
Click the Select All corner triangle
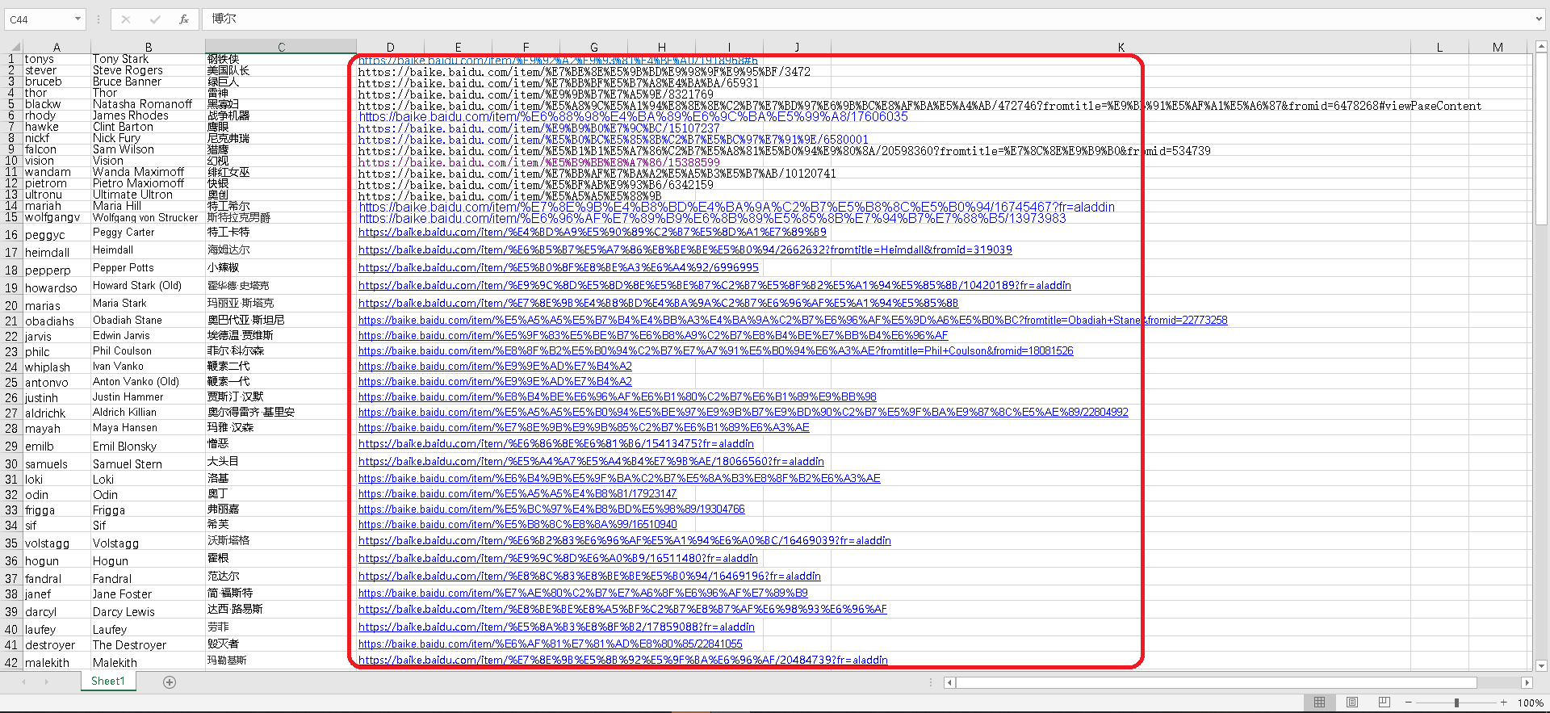tap(12, 47)
